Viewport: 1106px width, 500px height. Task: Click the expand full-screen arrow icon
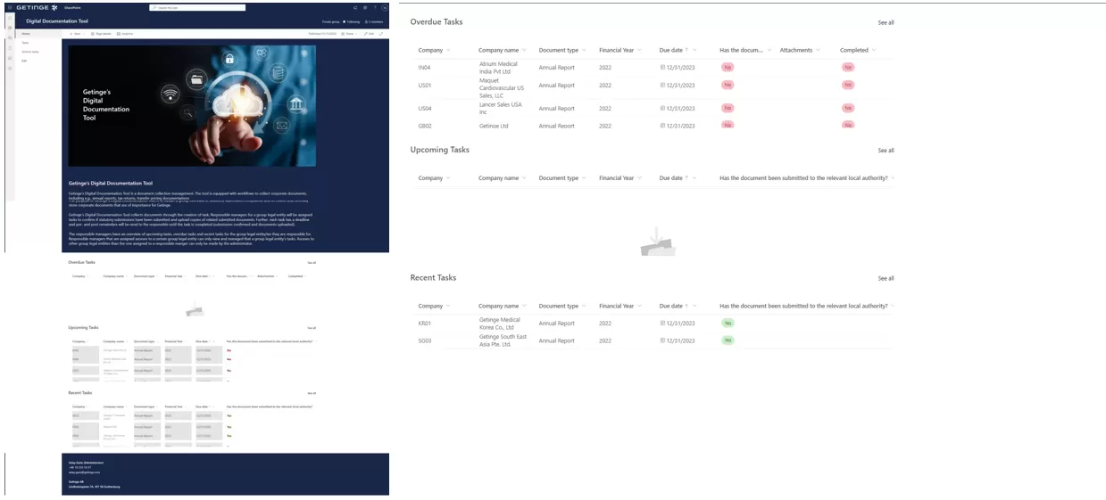381,34
